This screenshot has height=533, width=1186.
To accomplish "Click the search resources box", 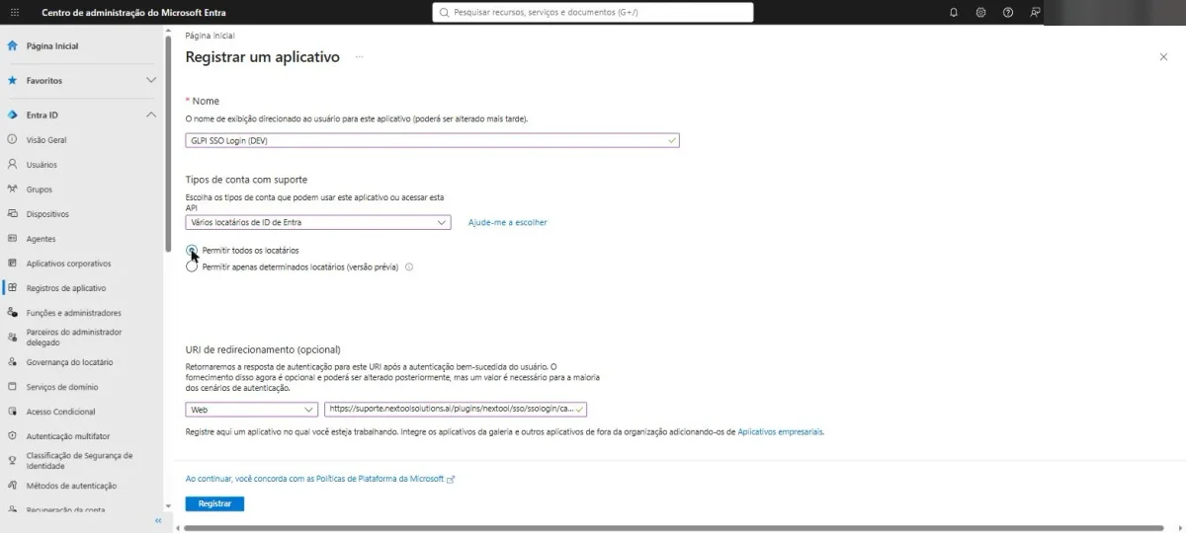I will click(593, 12).
